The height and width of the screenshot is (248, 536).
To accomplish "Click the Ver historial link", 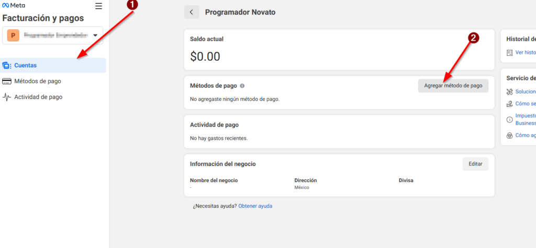I will (525, 52).
